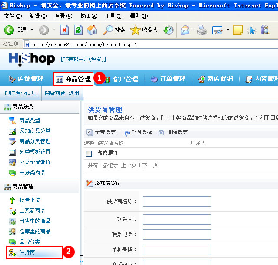Click the Stop loading icon
Image resolution: width=278 pixels, height=265 pixels.
64,30
